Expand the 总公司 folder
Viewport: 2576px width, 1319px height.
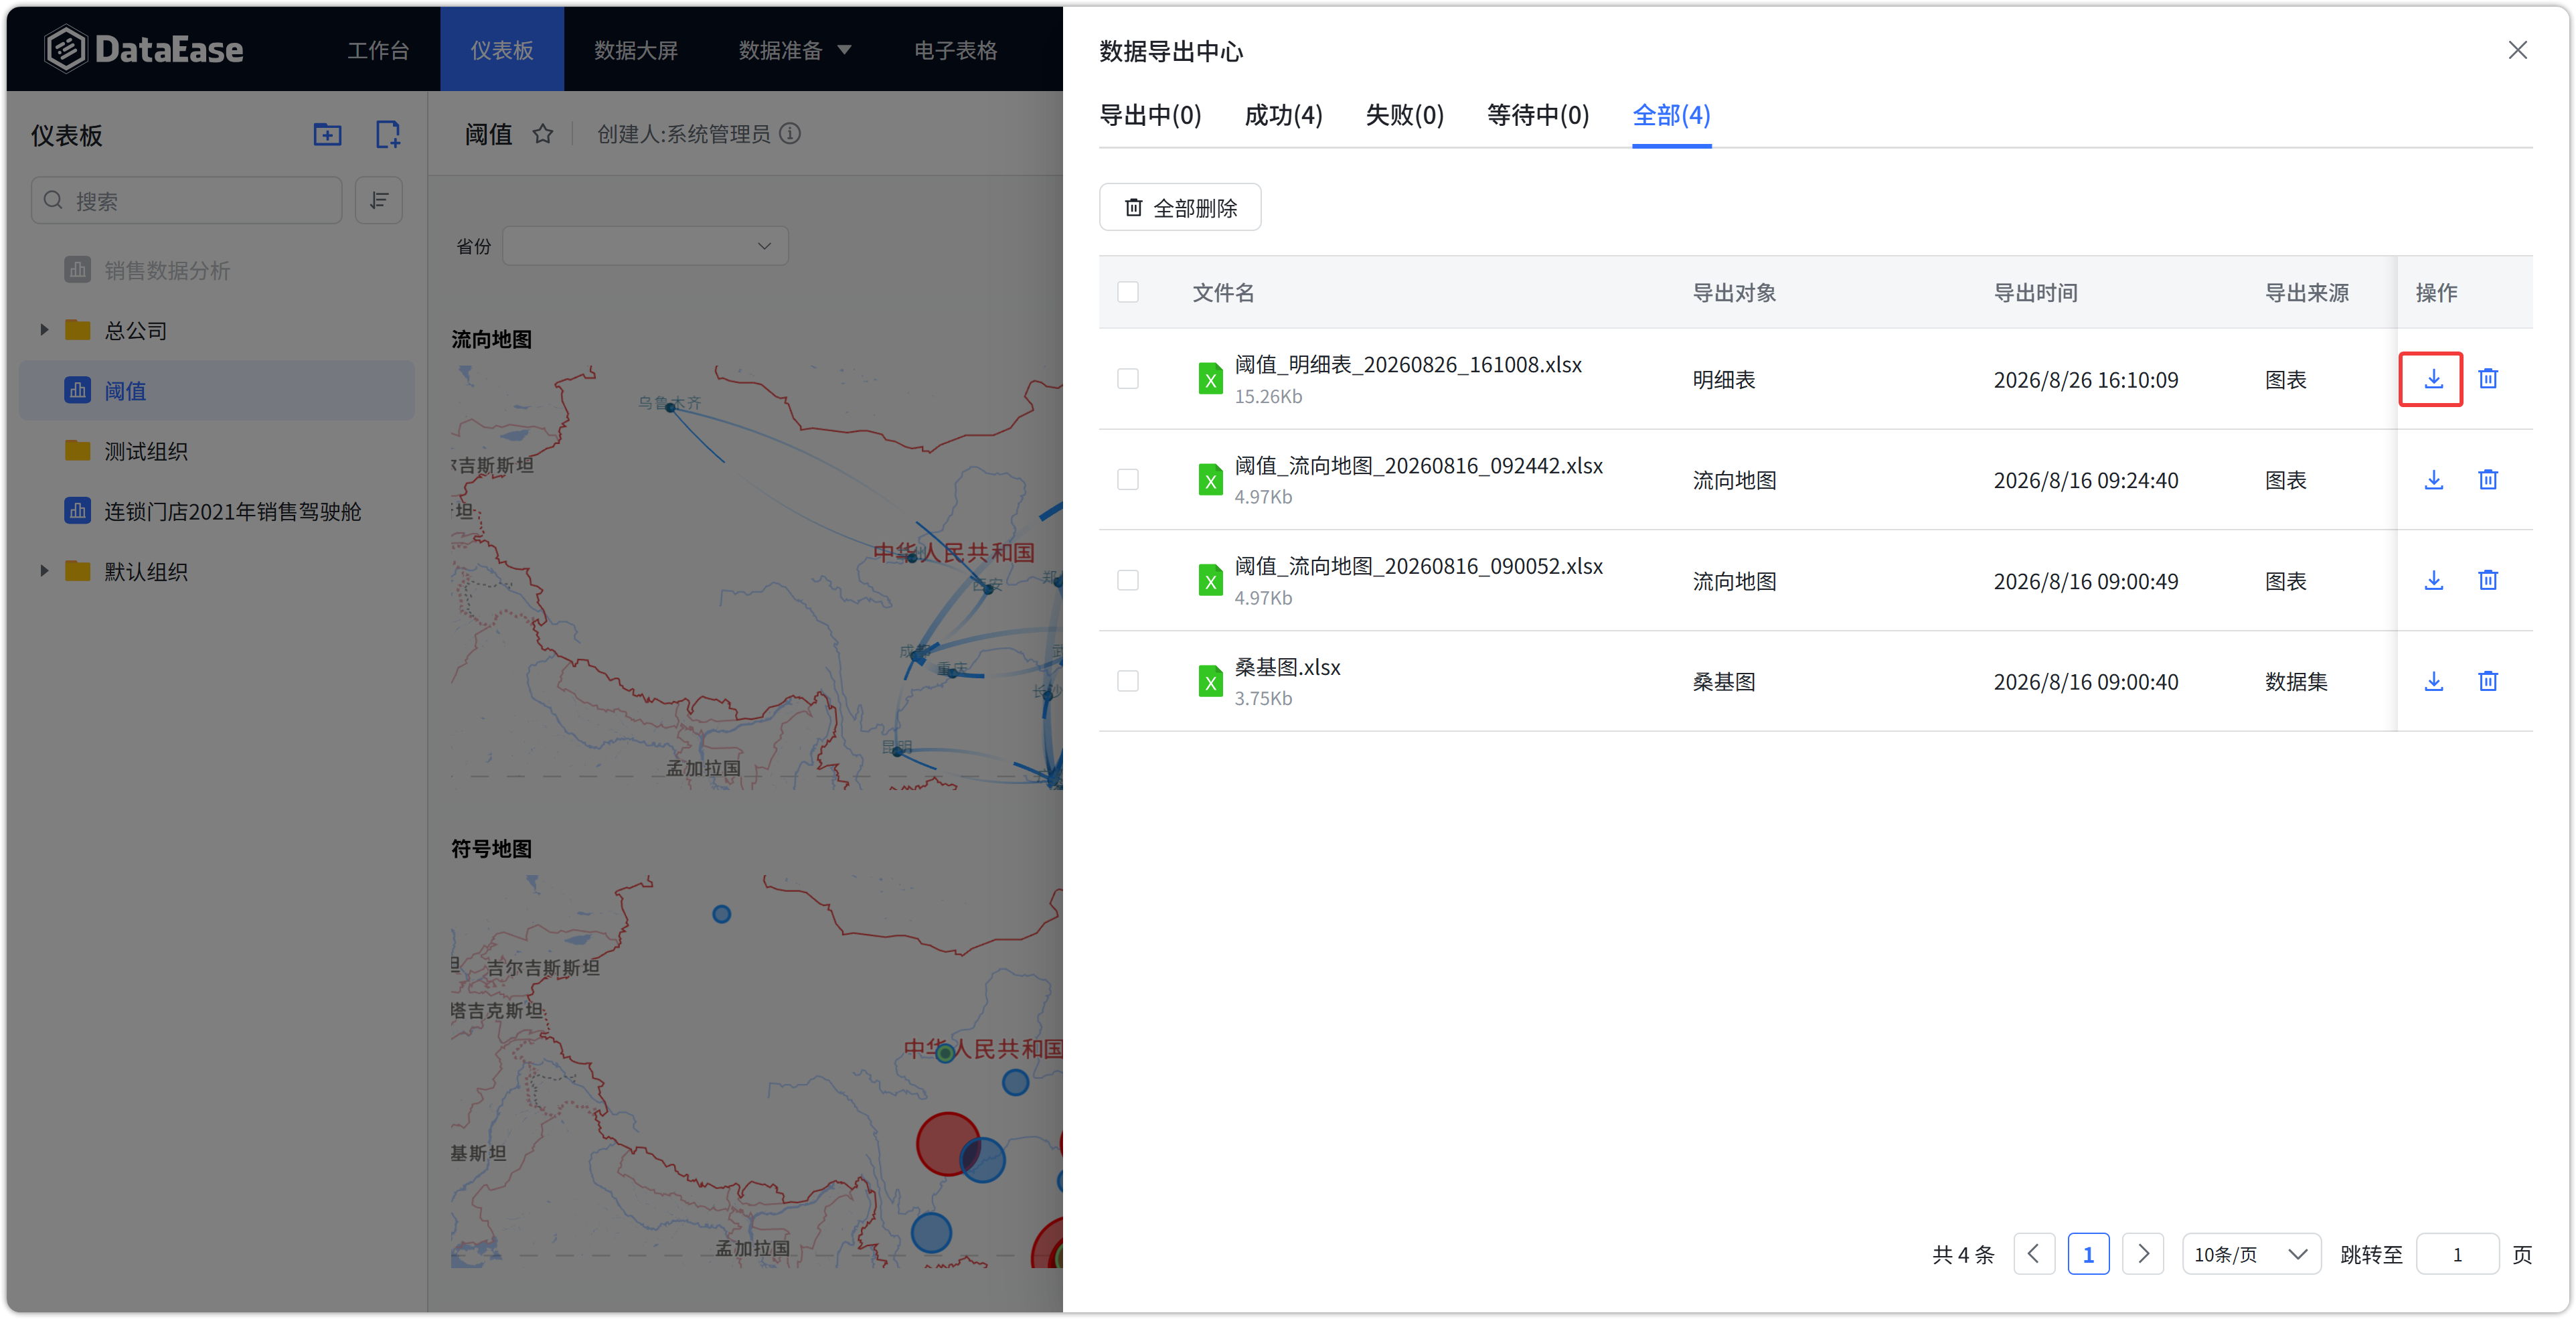tap(44, 330)
